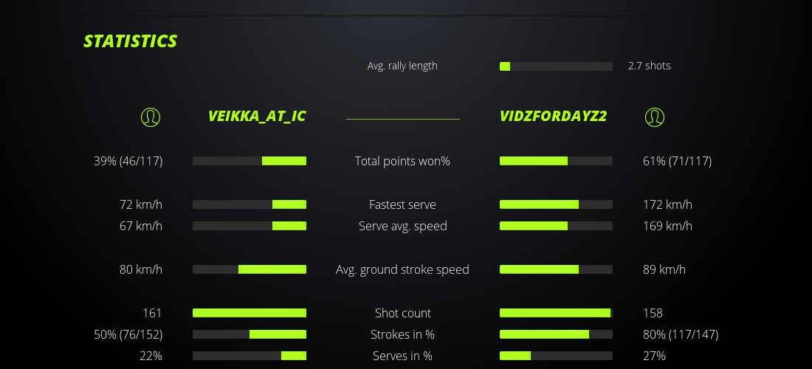The image size is (812, 369).
Task: Click VEIKKA_AT_IC's Fastest serve bar
Action: [x=250, y=204]
